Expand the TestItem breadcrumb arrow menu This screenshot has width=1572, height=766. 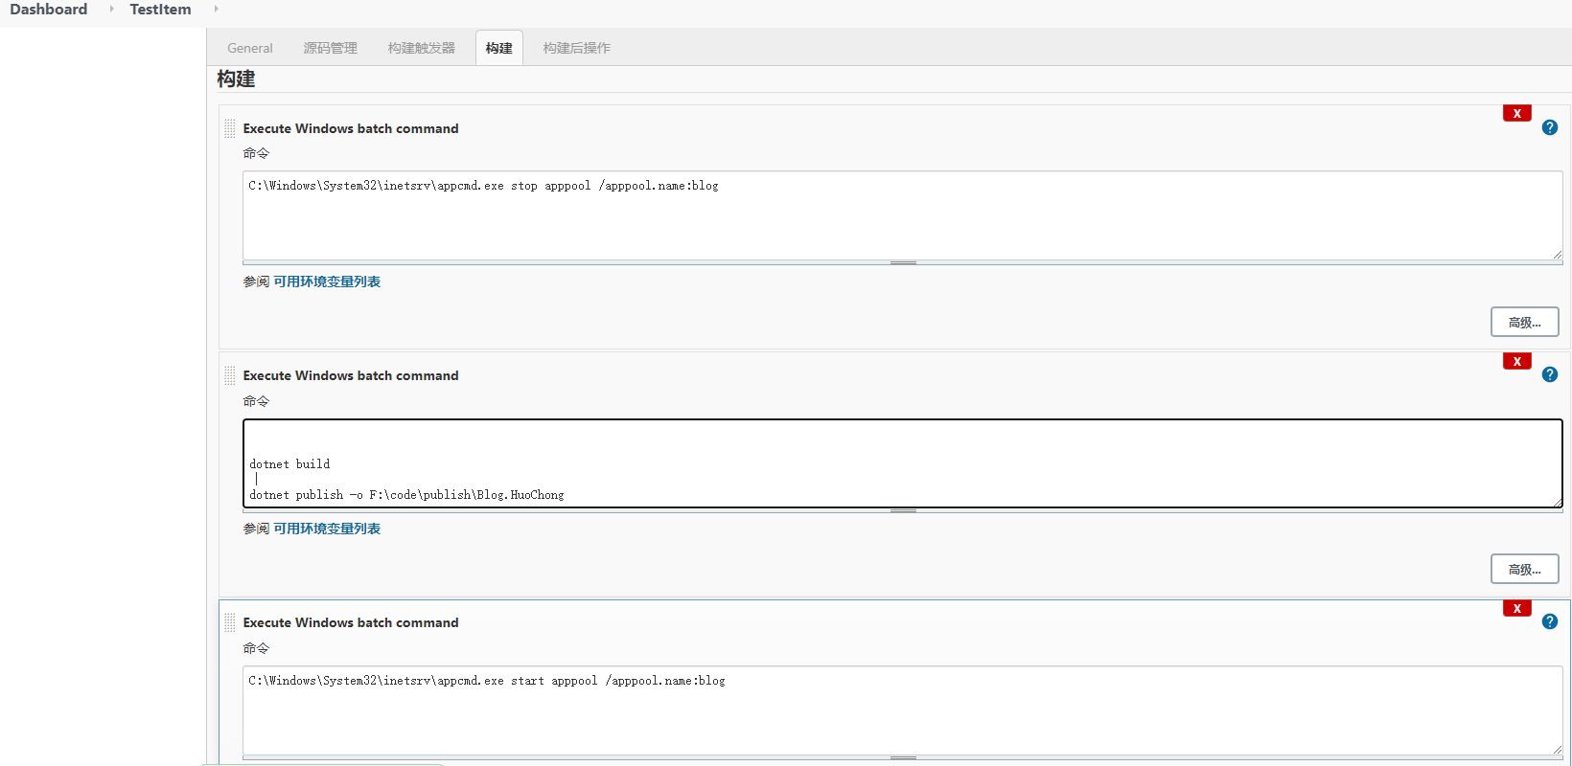coord(216,9)
